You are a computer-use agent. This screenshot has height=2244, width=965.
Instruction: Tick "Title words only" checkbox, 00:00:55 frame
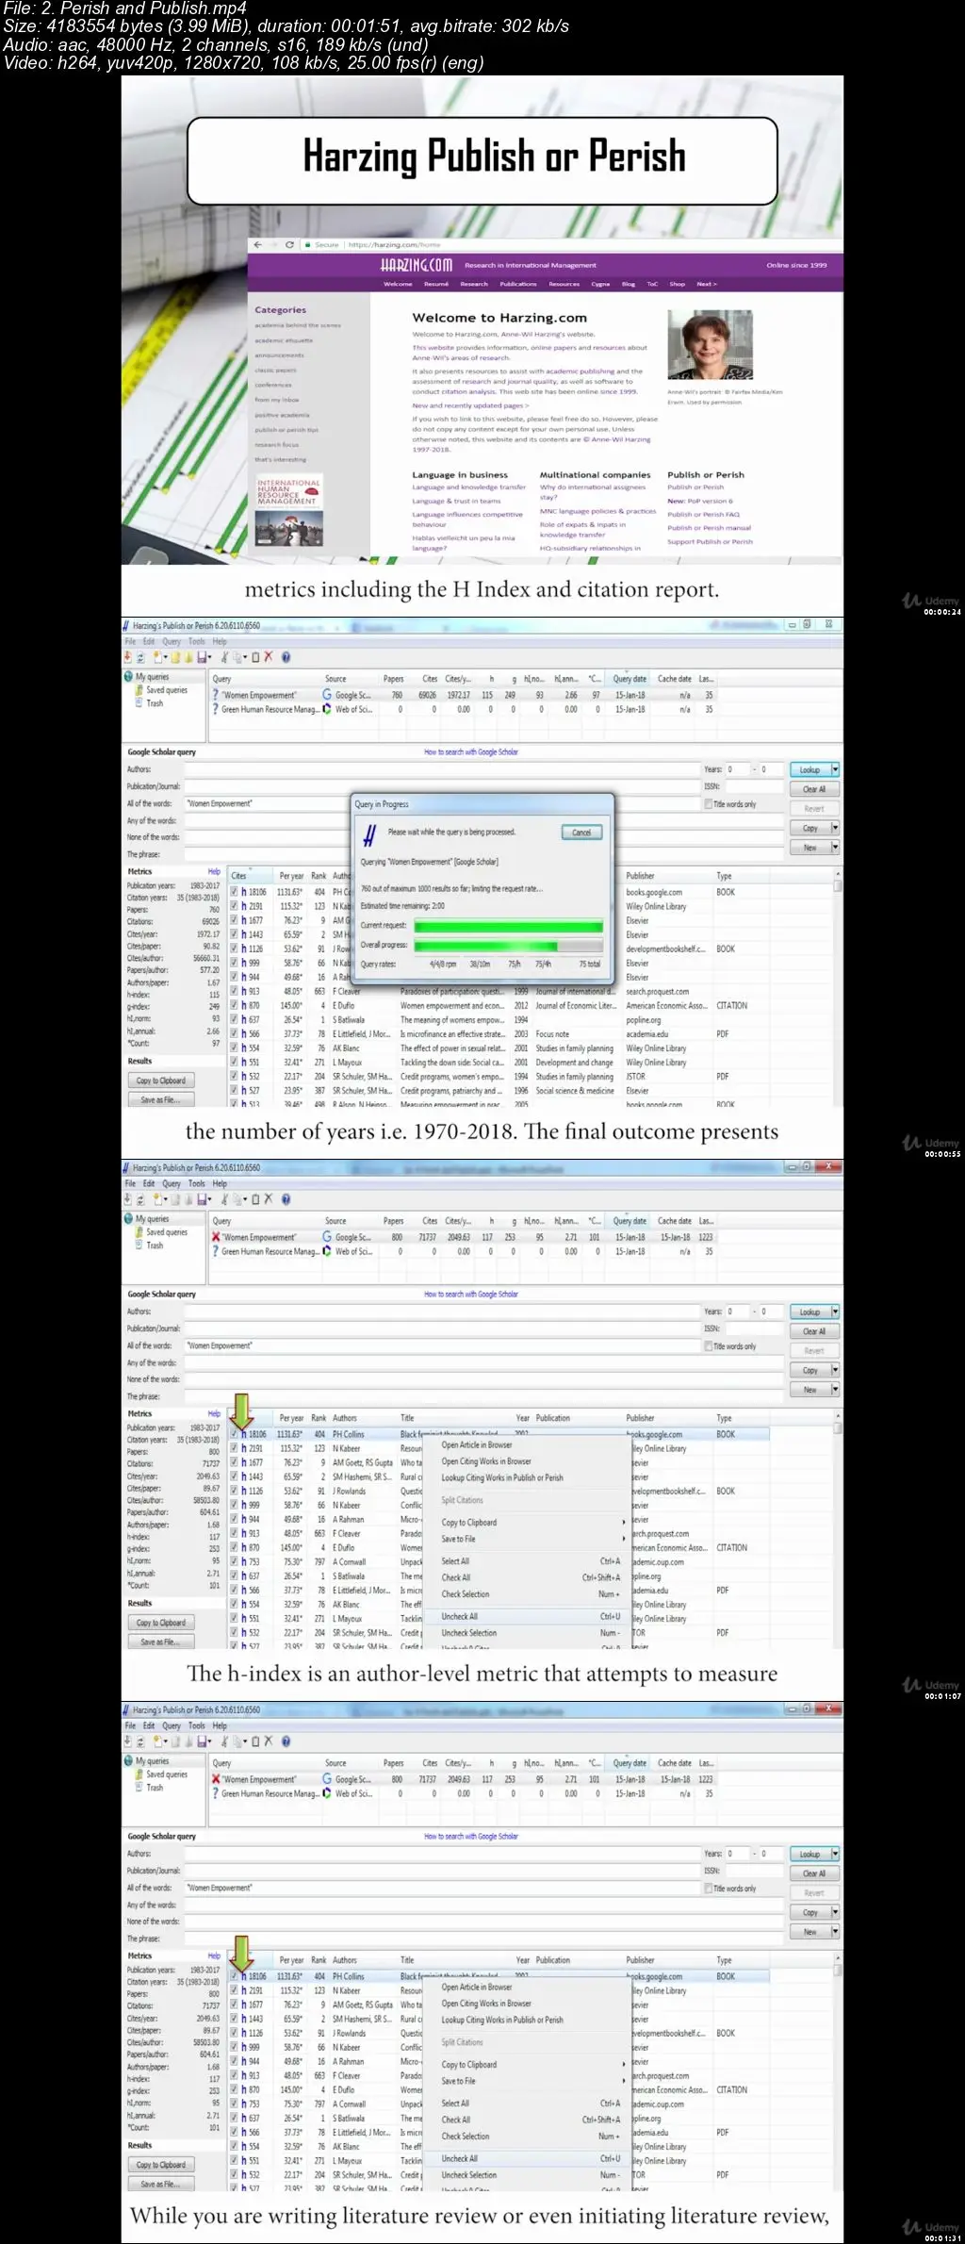tap(708, 804)
